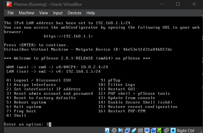The width and height of the screenshot is (203, 133).
Task: Click the display monitor indicator icon
Action: [147, 131]
